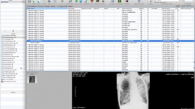Toggle the Albums & Sources panel icon
The height and width of the screenshot is (109, 195).
(x=139, y=1)
